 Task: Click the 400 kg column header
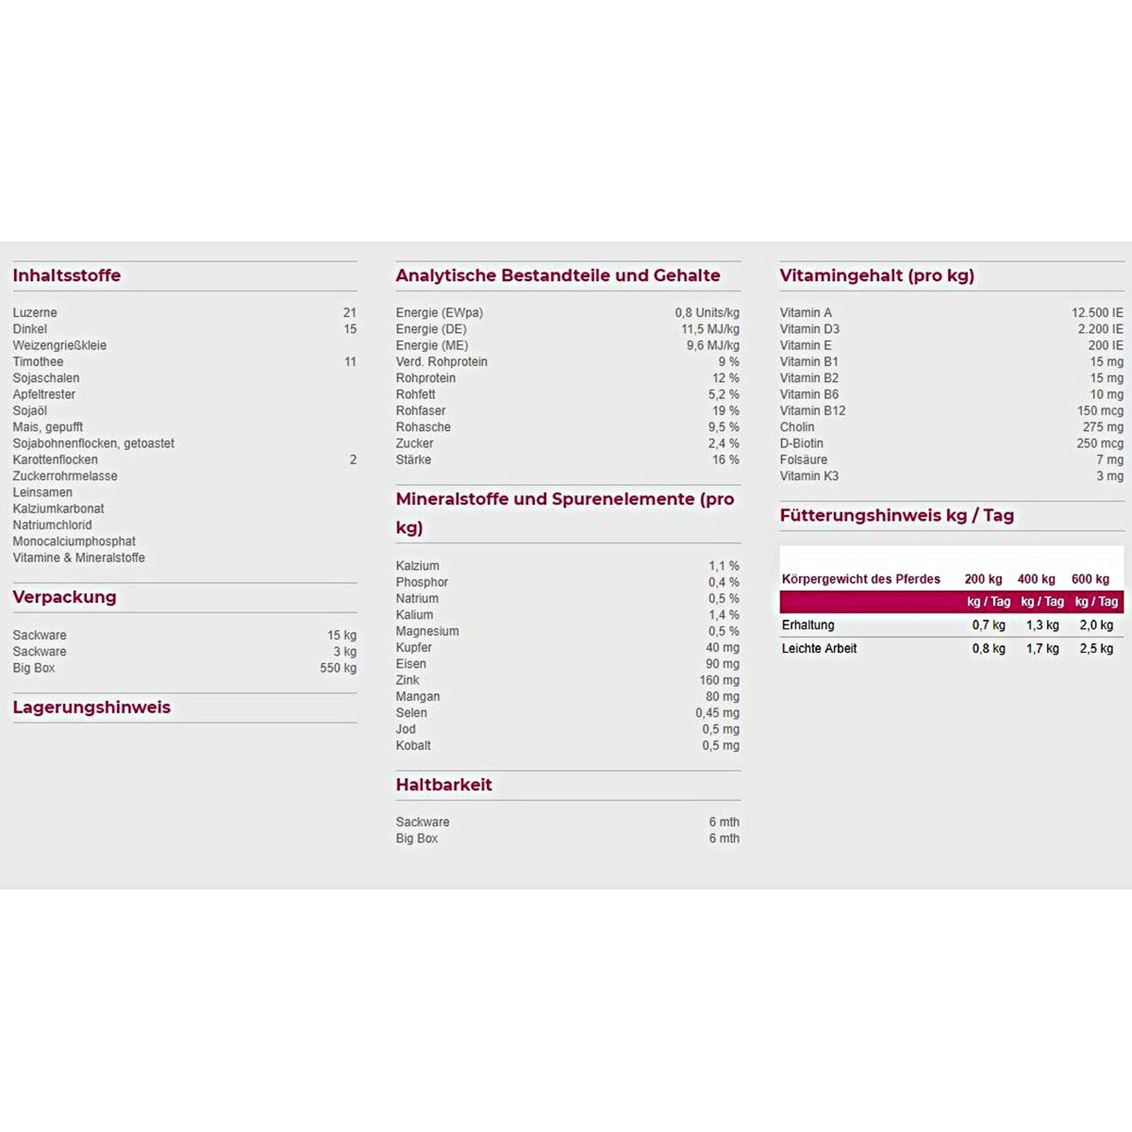(1036, 580)
